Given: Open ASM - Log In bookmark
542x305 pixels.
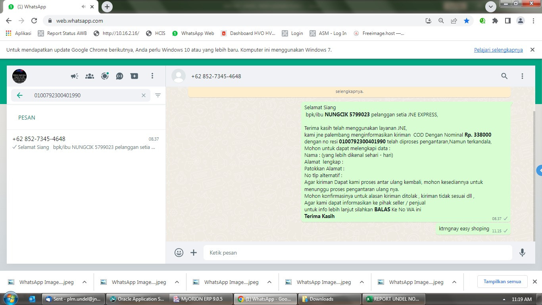Looking at the screenshot, I should (x=328, y=33).
